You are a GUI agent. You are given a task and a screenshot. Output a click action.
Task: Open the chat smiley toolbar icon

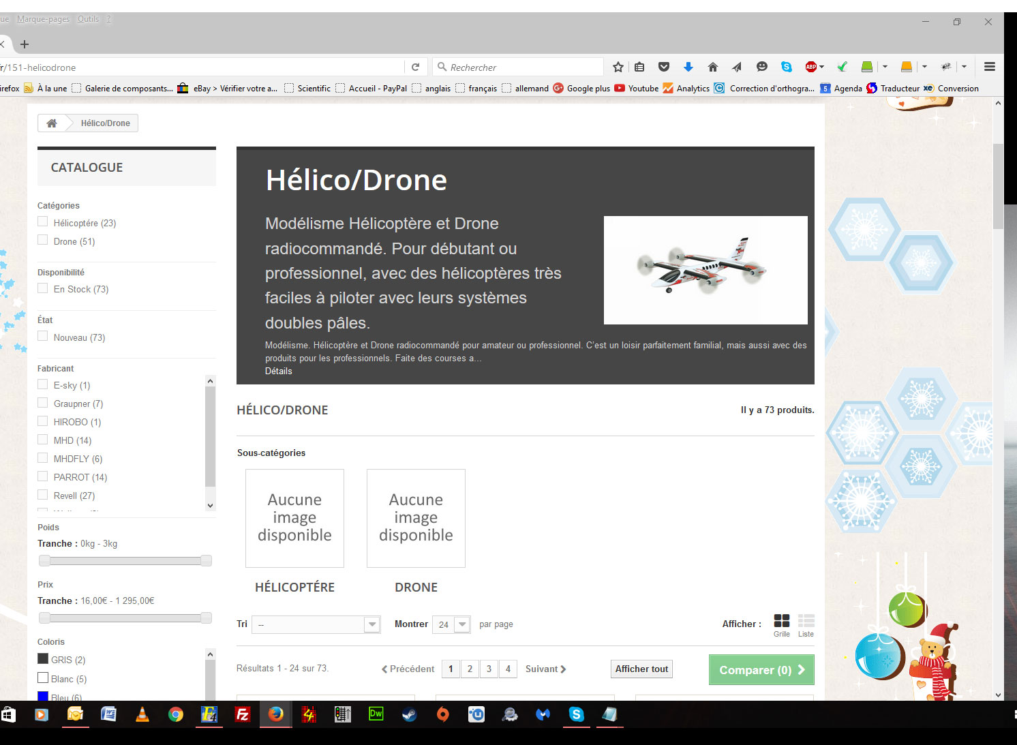tap(762, 67)
